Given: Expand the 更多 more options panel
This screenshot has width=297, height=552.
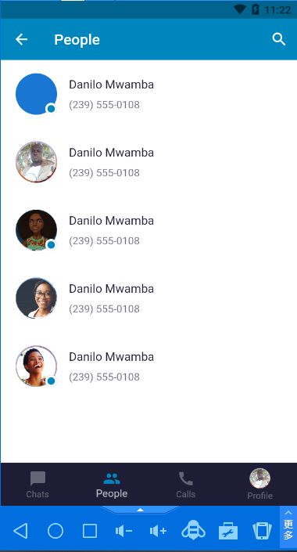Looking at the screenshot, I should coord(288,526).
